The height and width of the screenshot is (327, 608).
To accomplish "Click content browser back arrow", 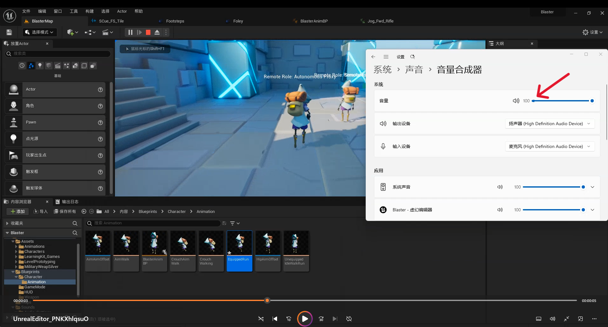I will pos(84,211).
